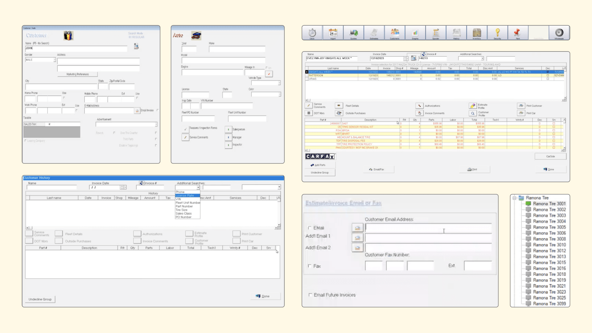
Task: Click the Customer Email Address field
Action: click(428, 228)
